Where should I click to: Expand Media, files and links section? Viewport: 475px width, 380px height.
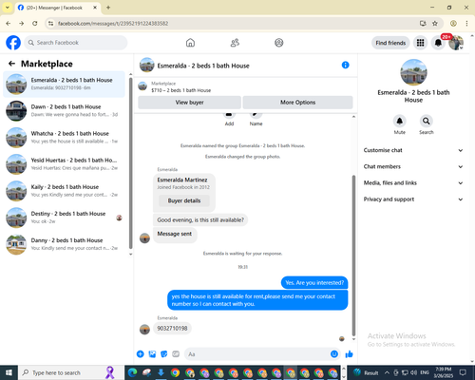click(x=413, y=182)
